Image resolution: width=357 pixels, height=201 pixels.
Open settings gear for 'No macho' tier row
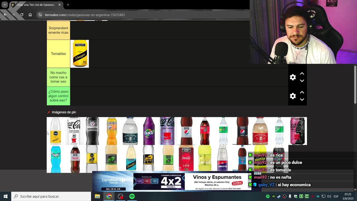pyautogui.click(x=293, y=77)
